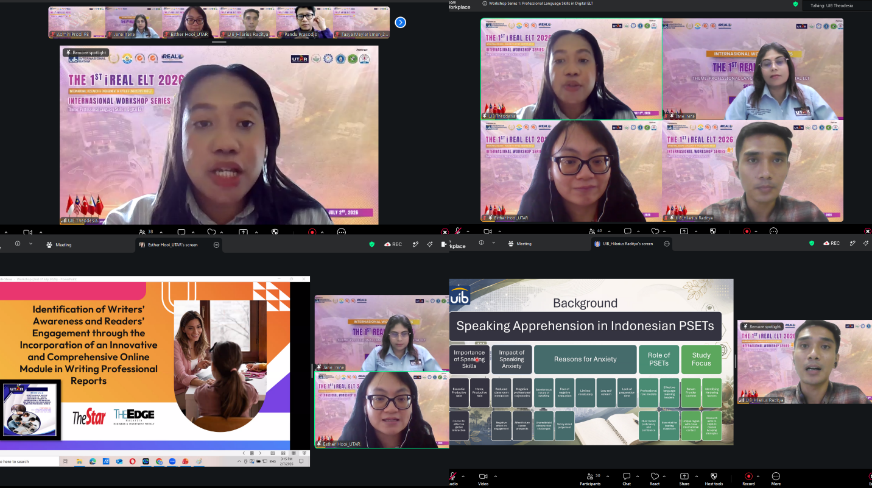872x488 pixels.
Task: Click encryption shield beside Talking: UIB Theodesia
Action: (795, 4)
